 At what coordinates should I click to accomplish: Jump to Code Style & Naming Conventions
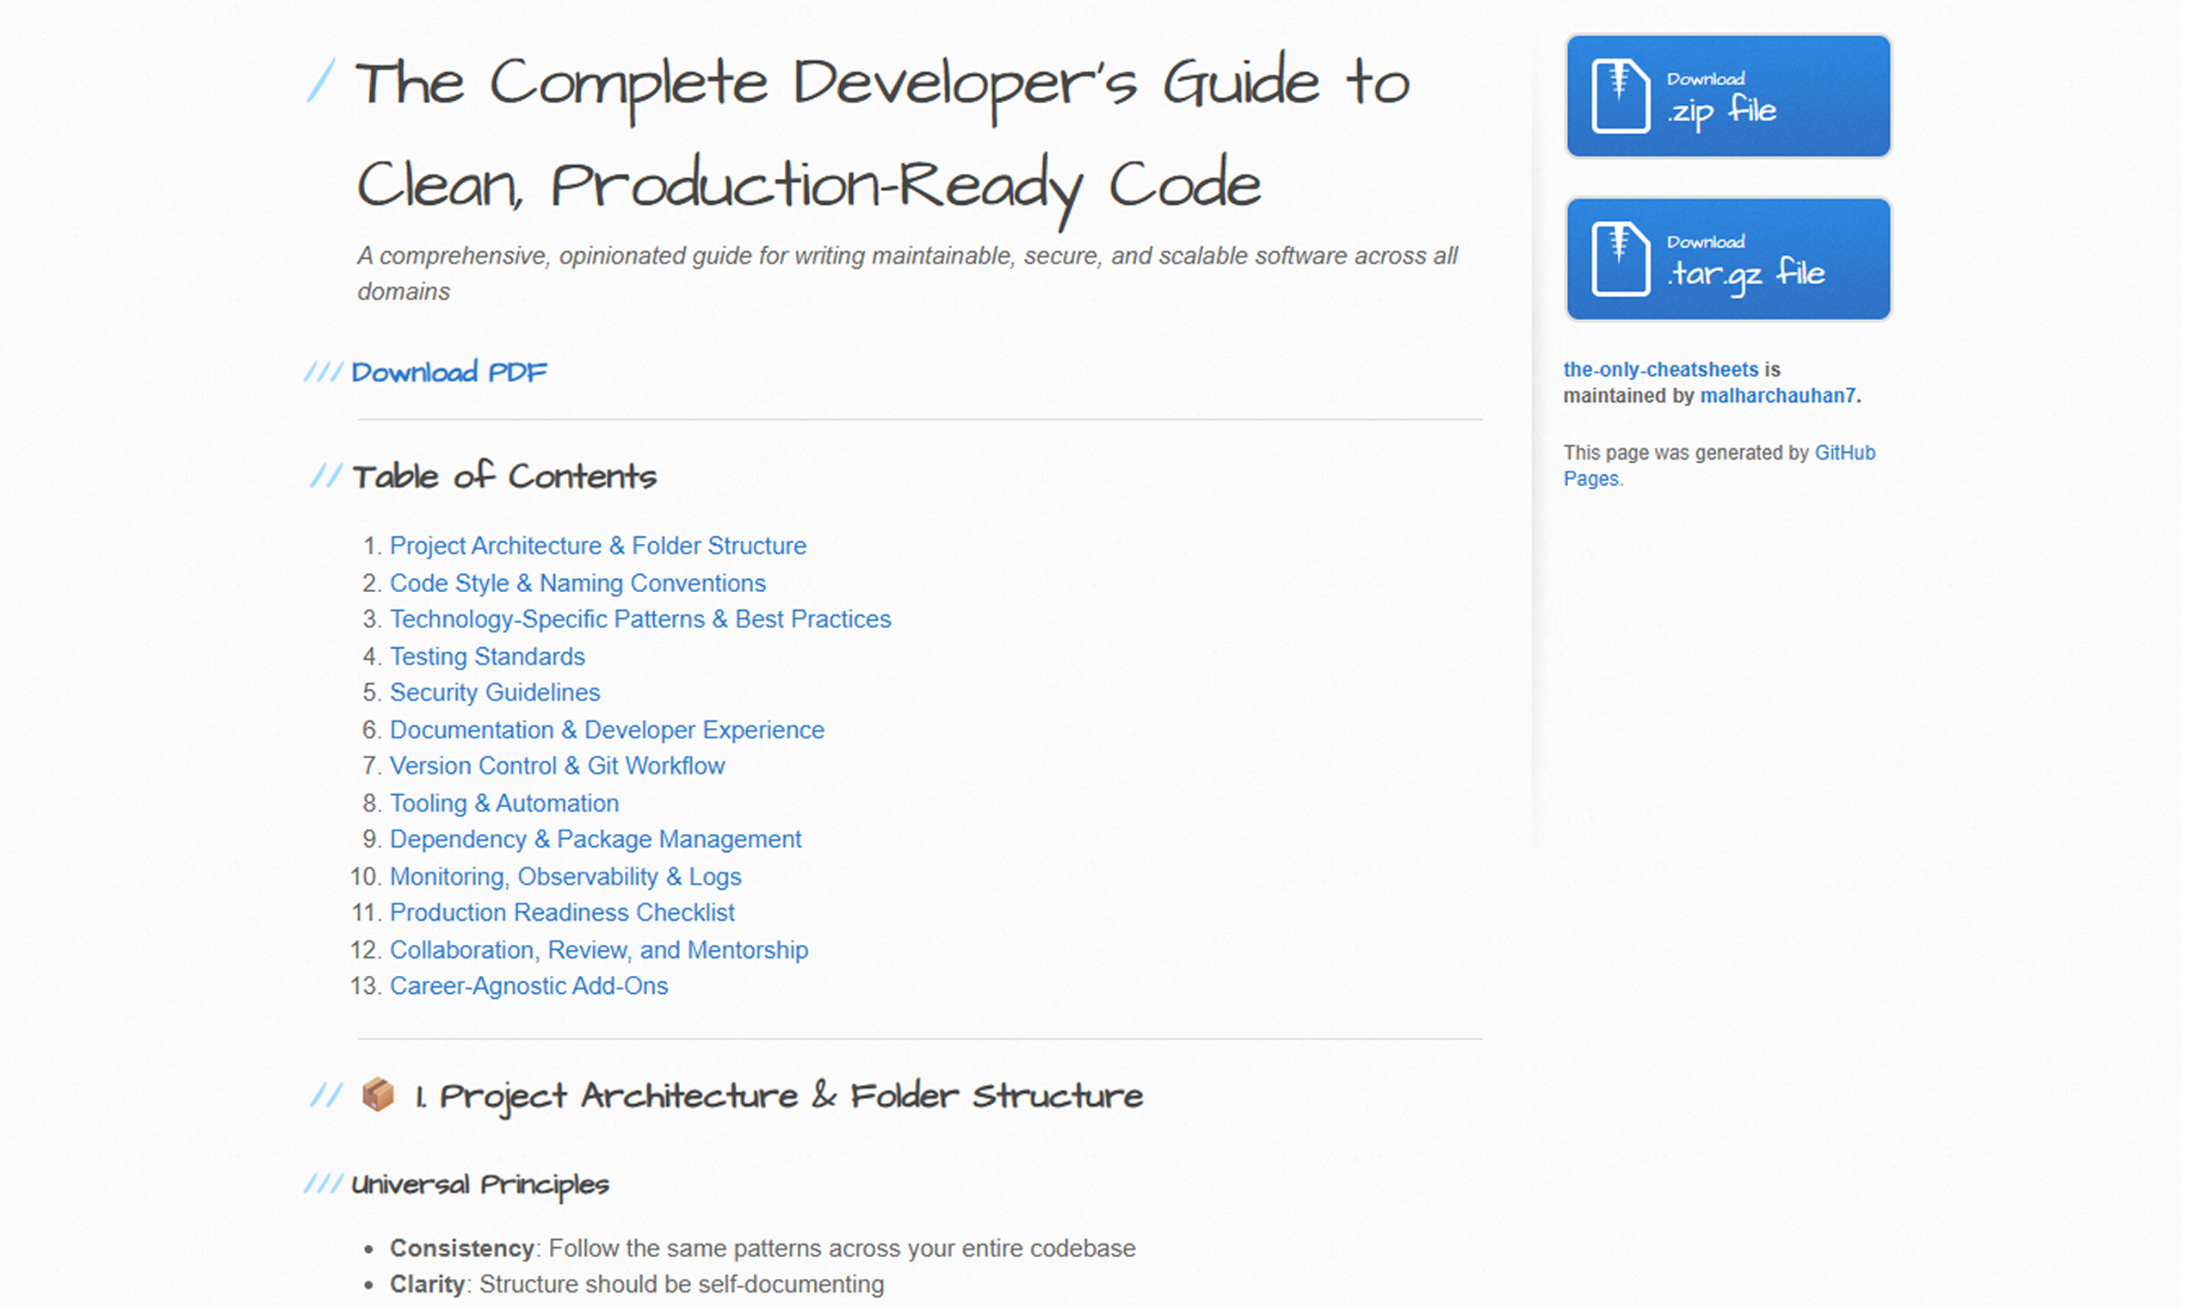click(x=579, y=584)
